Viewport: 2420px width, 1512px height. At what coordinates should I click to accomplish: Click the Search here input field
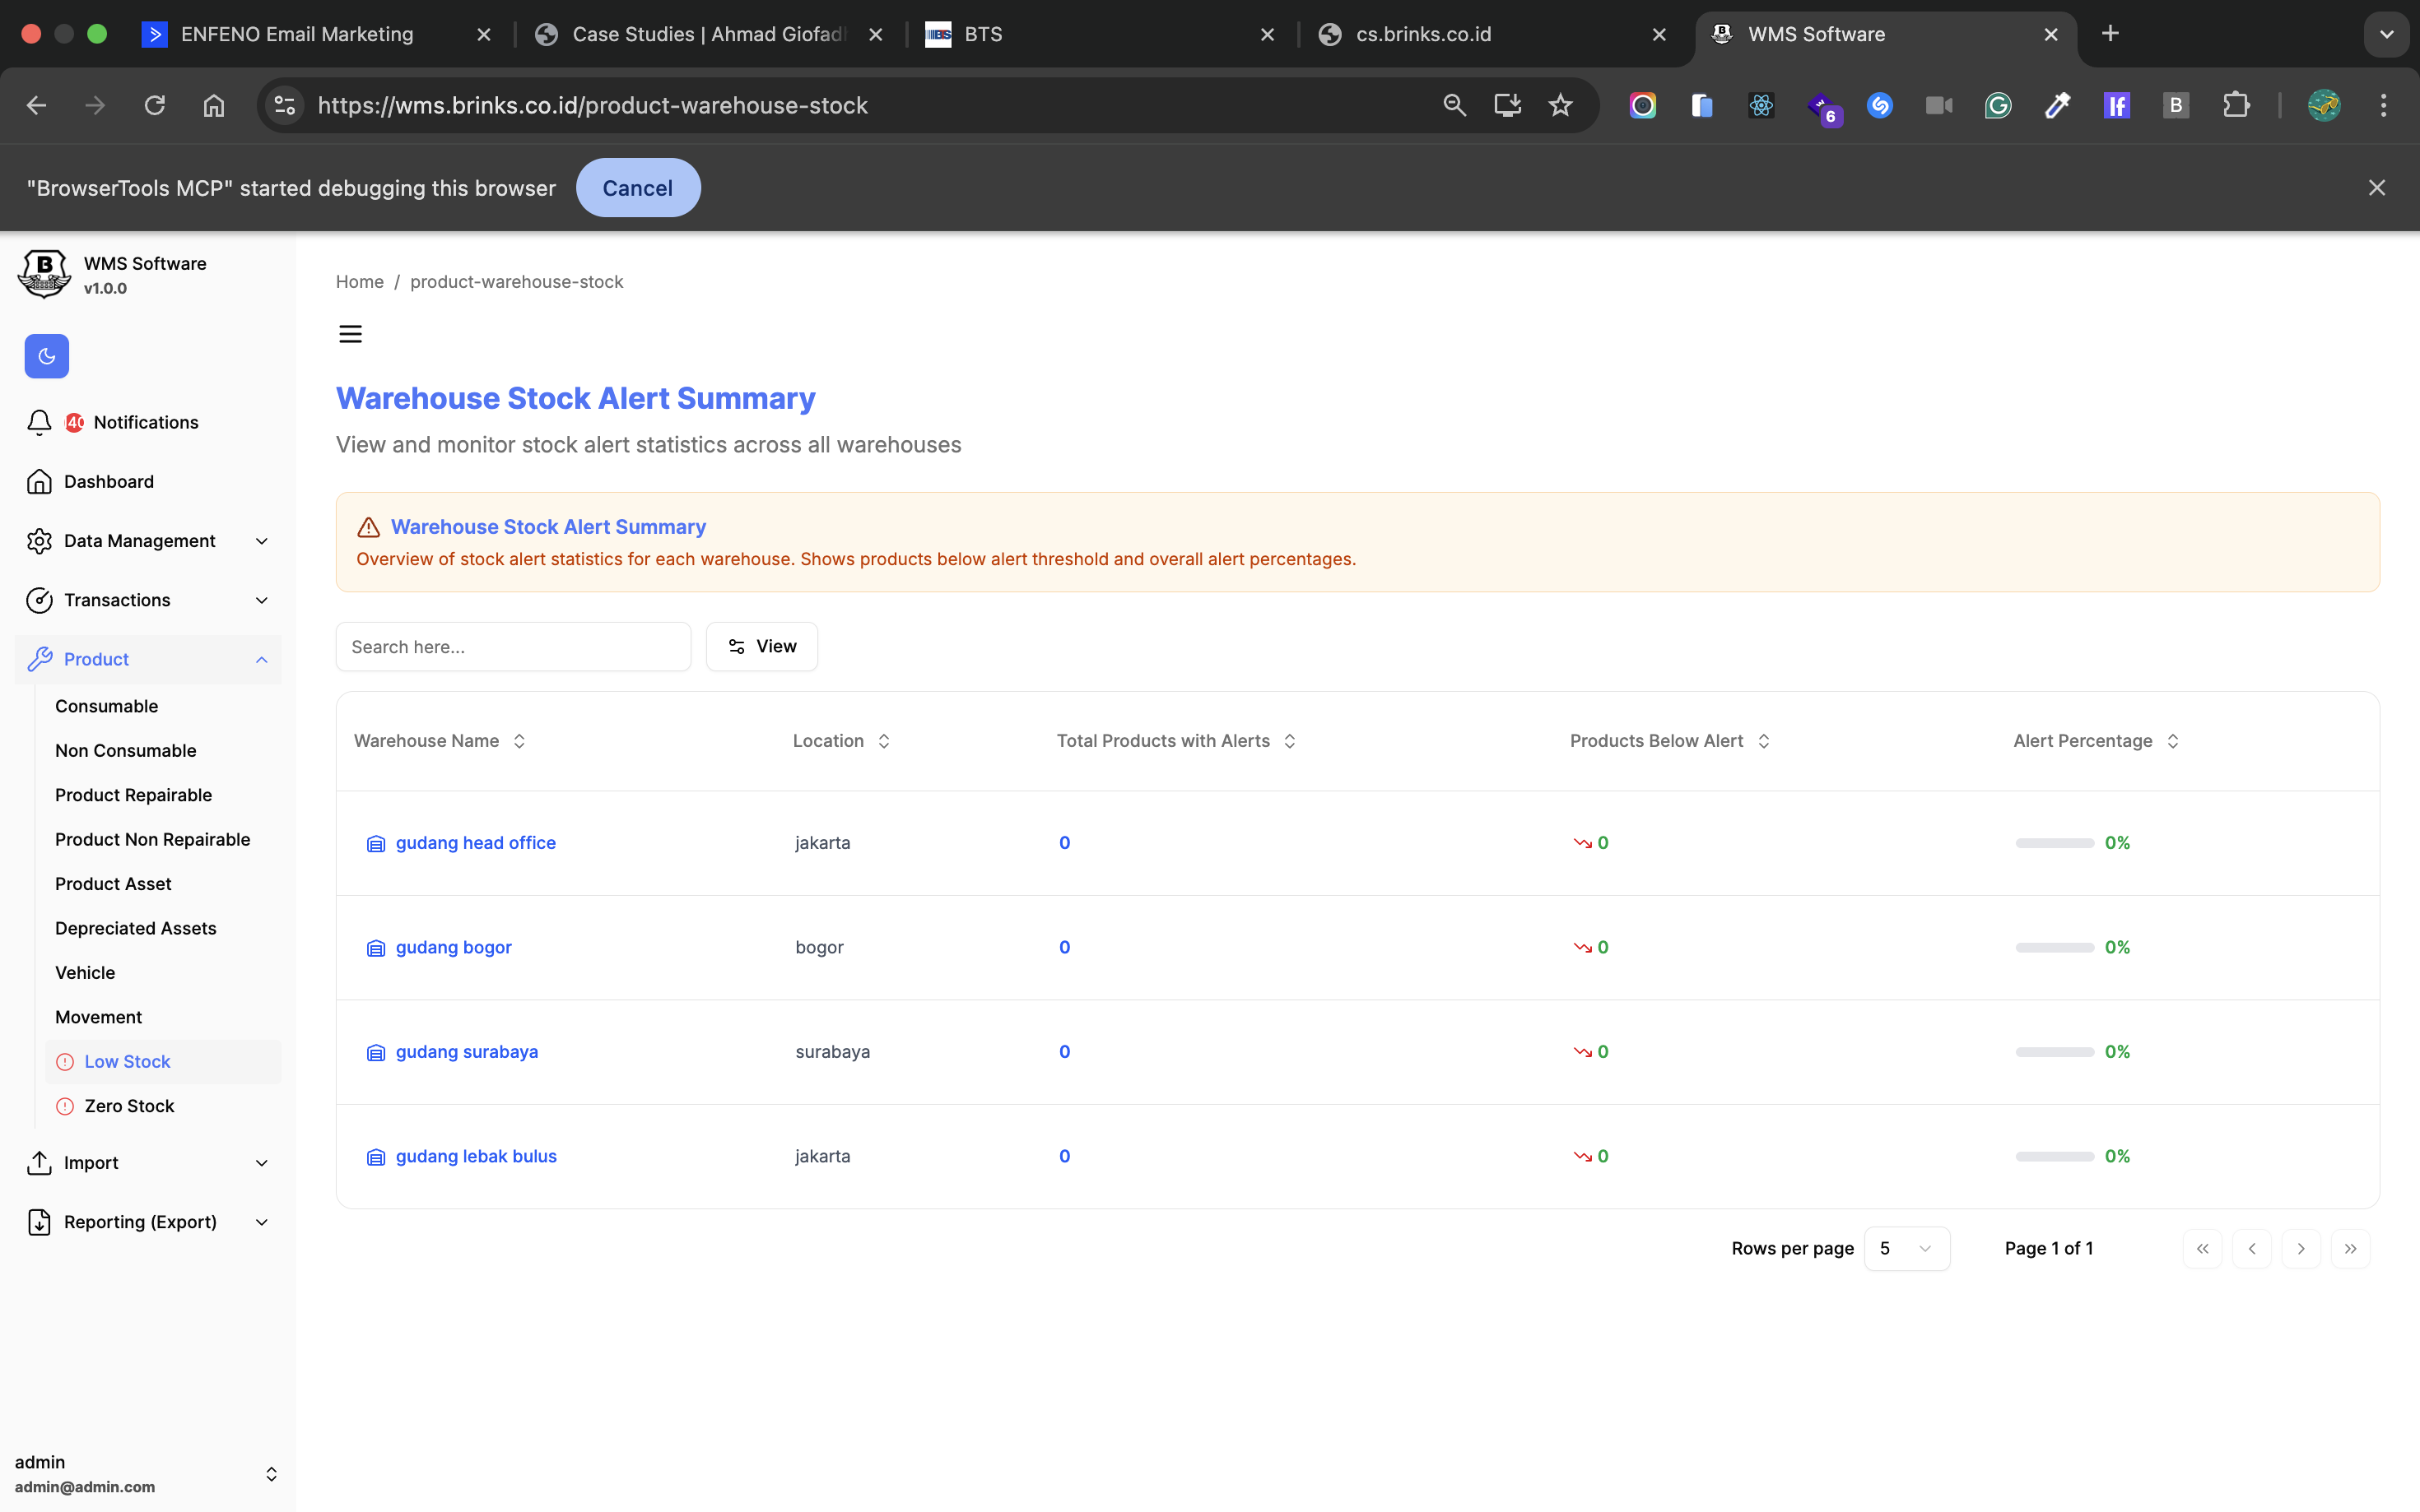pos(513,647)
